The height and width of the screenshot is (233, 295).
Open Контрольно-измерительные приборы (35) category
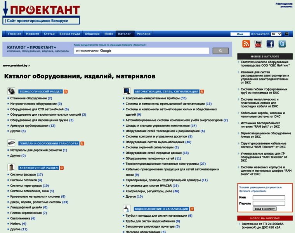click(156, 98)
